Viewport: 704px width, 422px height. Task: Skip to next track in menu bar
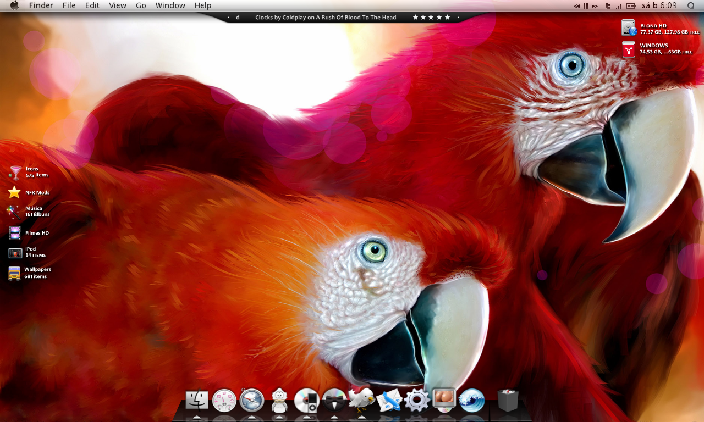click(595, 6)
